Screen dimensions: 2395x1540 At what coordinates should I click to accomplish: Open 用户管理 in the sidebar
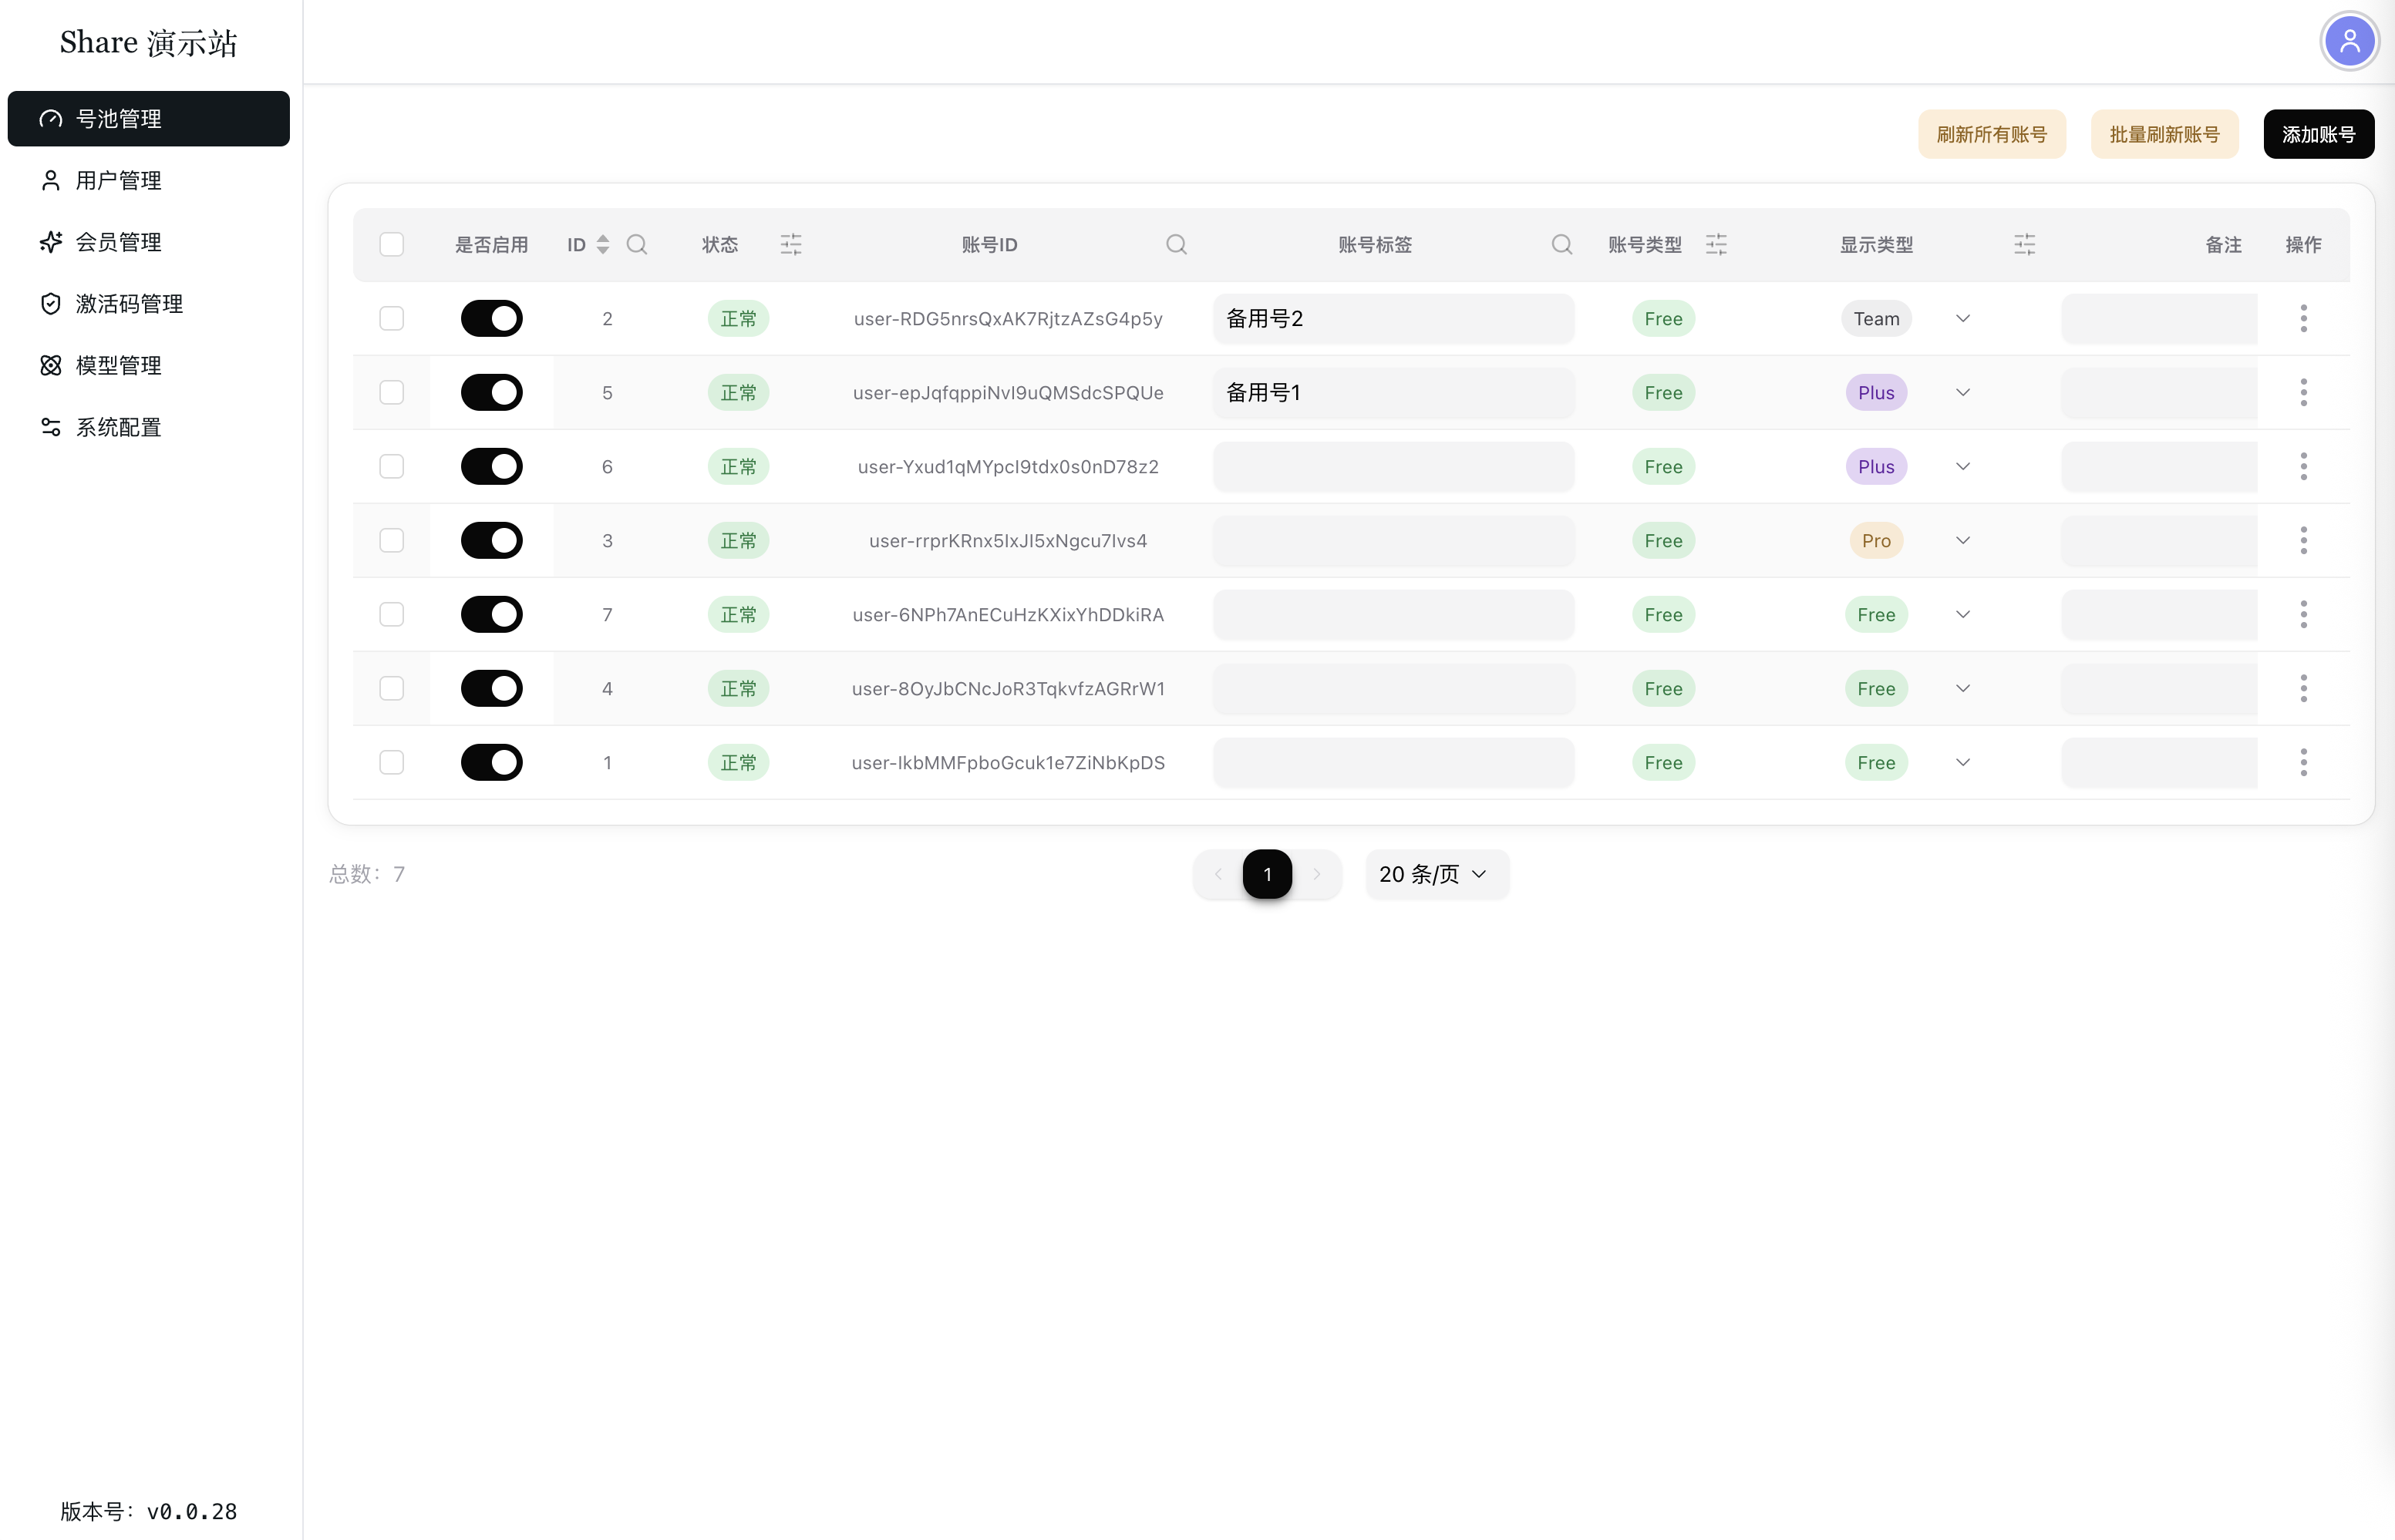pyautogui.click(x=148, y=180)
